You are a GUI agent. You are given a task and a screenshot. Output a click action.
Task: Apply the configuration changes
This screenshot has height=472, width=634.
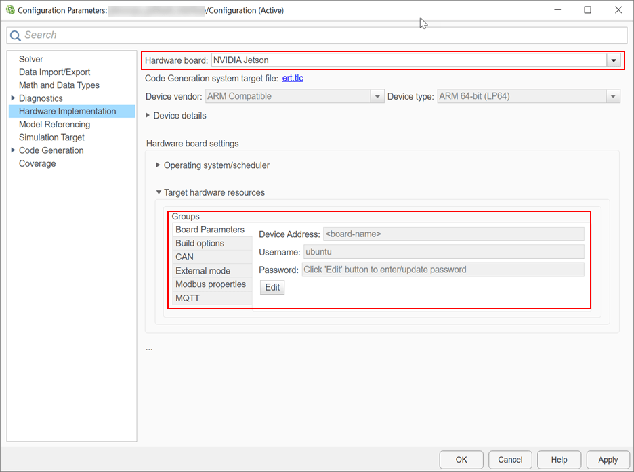[x=608, y=460]
